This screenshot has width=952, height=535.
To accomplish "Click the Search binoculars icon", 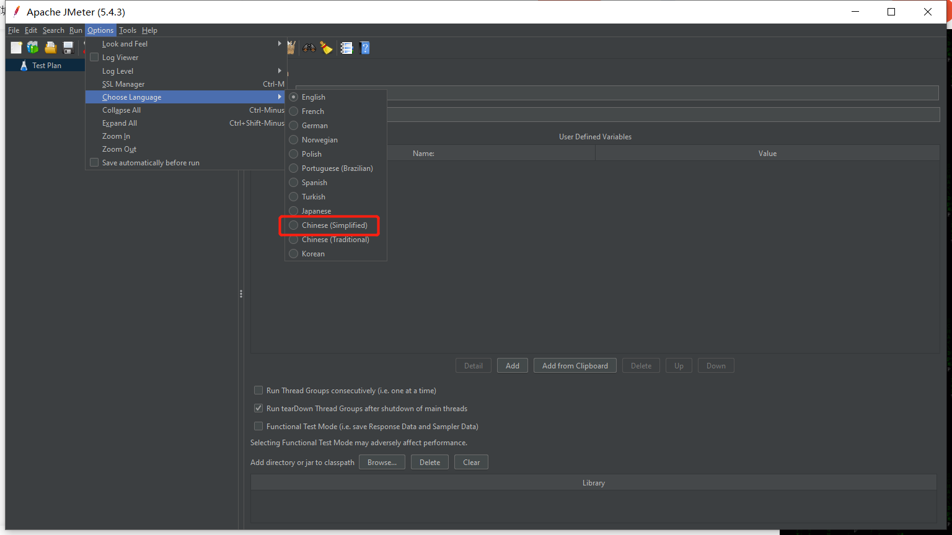I will pyautogui.click(x=309, y=48).
